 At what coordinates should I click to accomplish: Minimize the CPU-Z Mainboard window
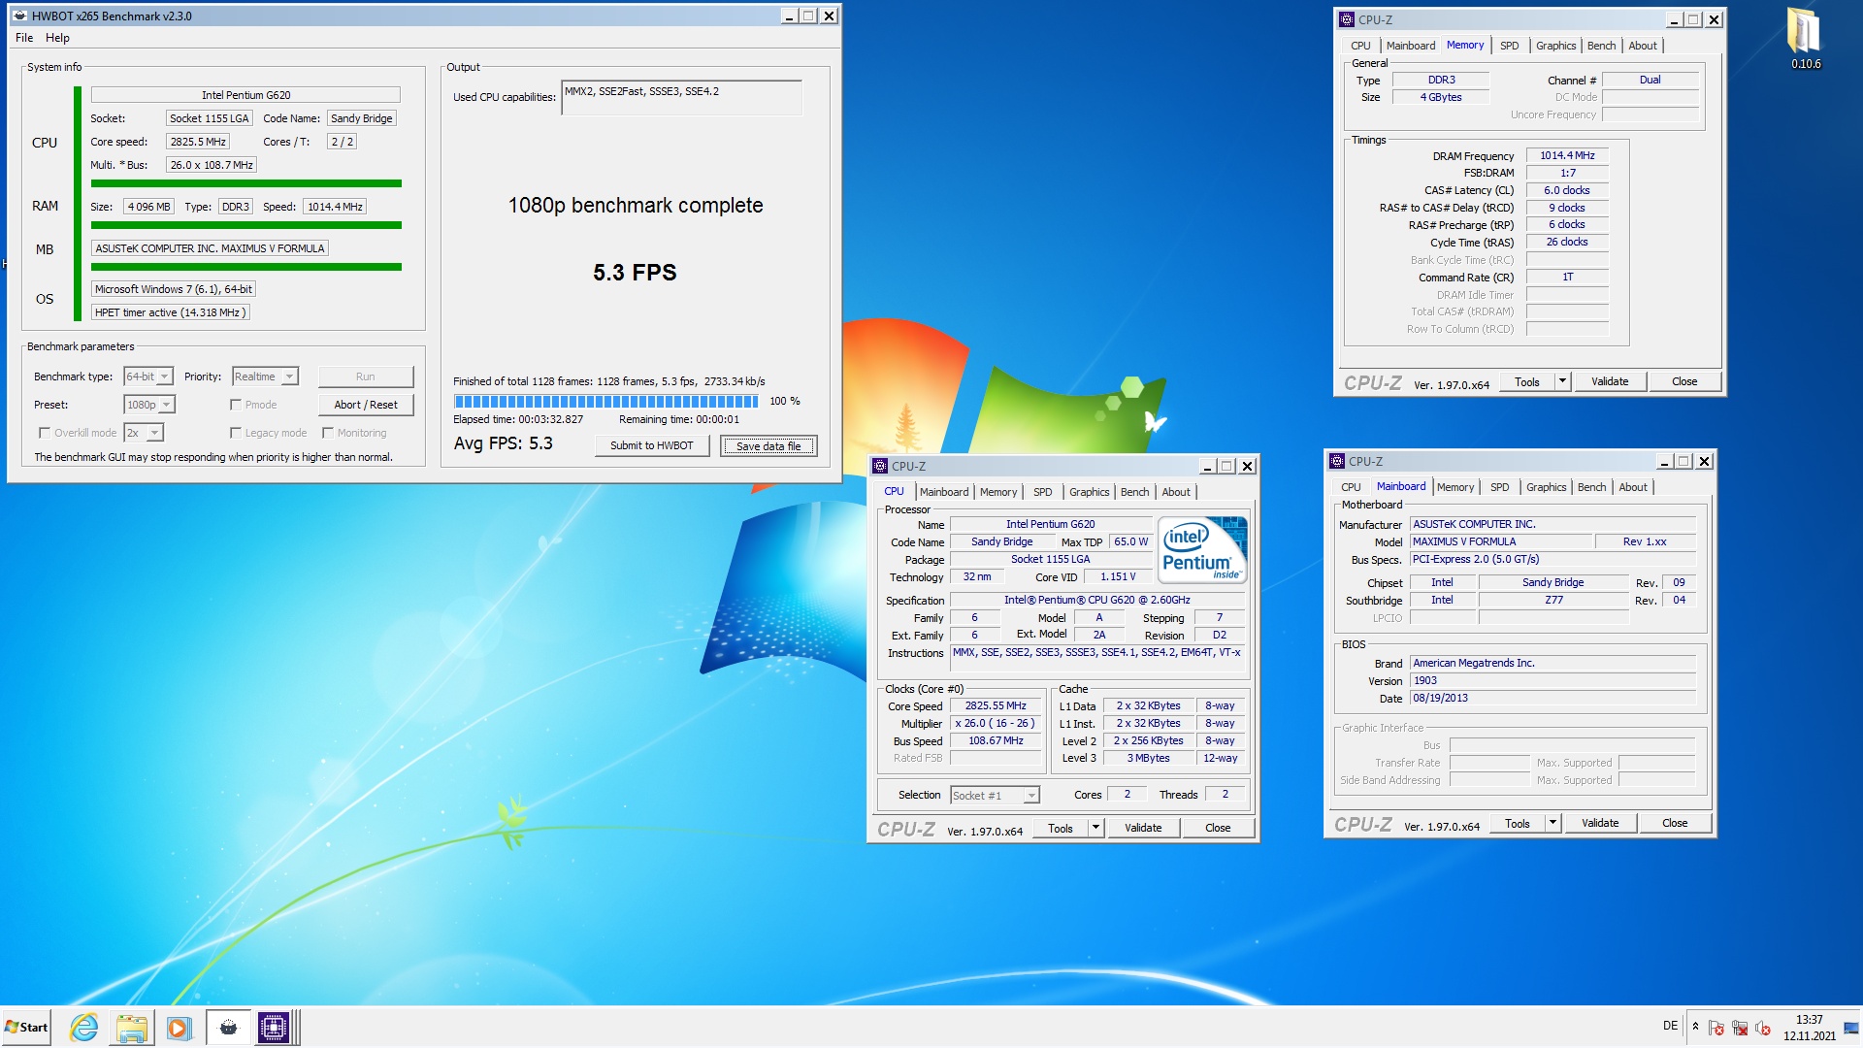pyautogui.click(x=1665, y=461)
